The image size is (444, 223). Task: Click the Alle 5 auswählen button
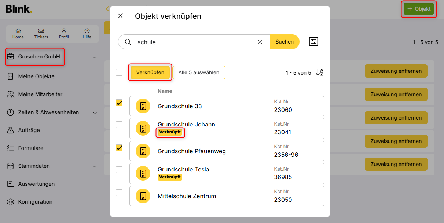[199, 72]
